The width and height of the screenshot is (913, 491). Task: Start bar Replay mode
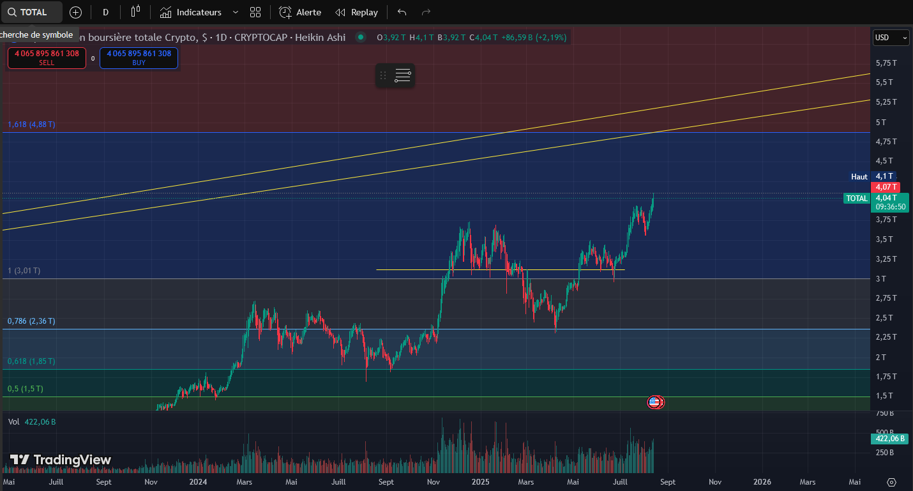pos(356,12)
